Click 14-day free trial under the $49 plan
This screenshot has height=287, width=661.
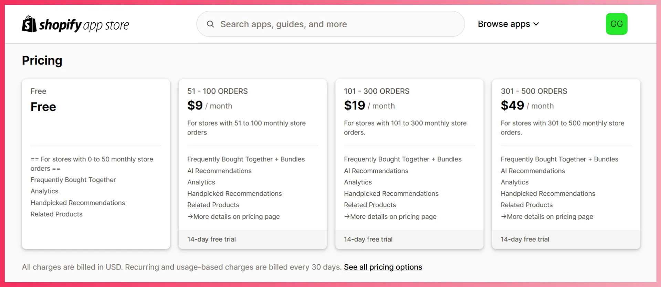pyautogui.click(x=525, y=239)
